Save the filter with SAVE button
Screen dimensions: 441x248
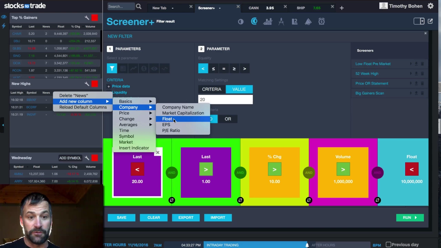coord(121,217)
